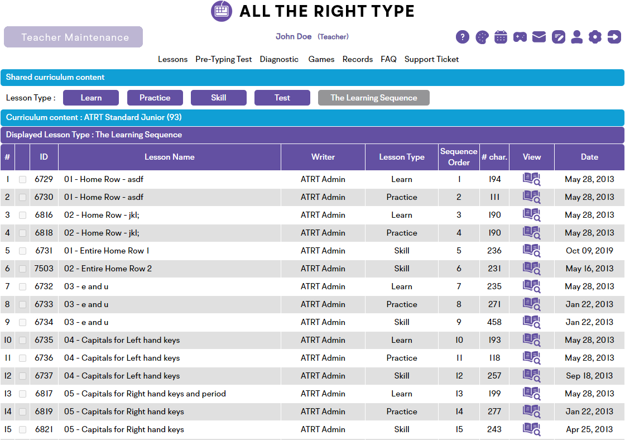This screenshot has width=625, height=440.
Task: Check the box for lesson 6729
Action: click(x=23, y=179)
